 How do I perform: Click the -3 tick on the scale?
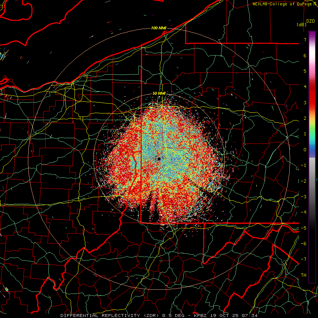pyautogui.click(x=304, y=197)
